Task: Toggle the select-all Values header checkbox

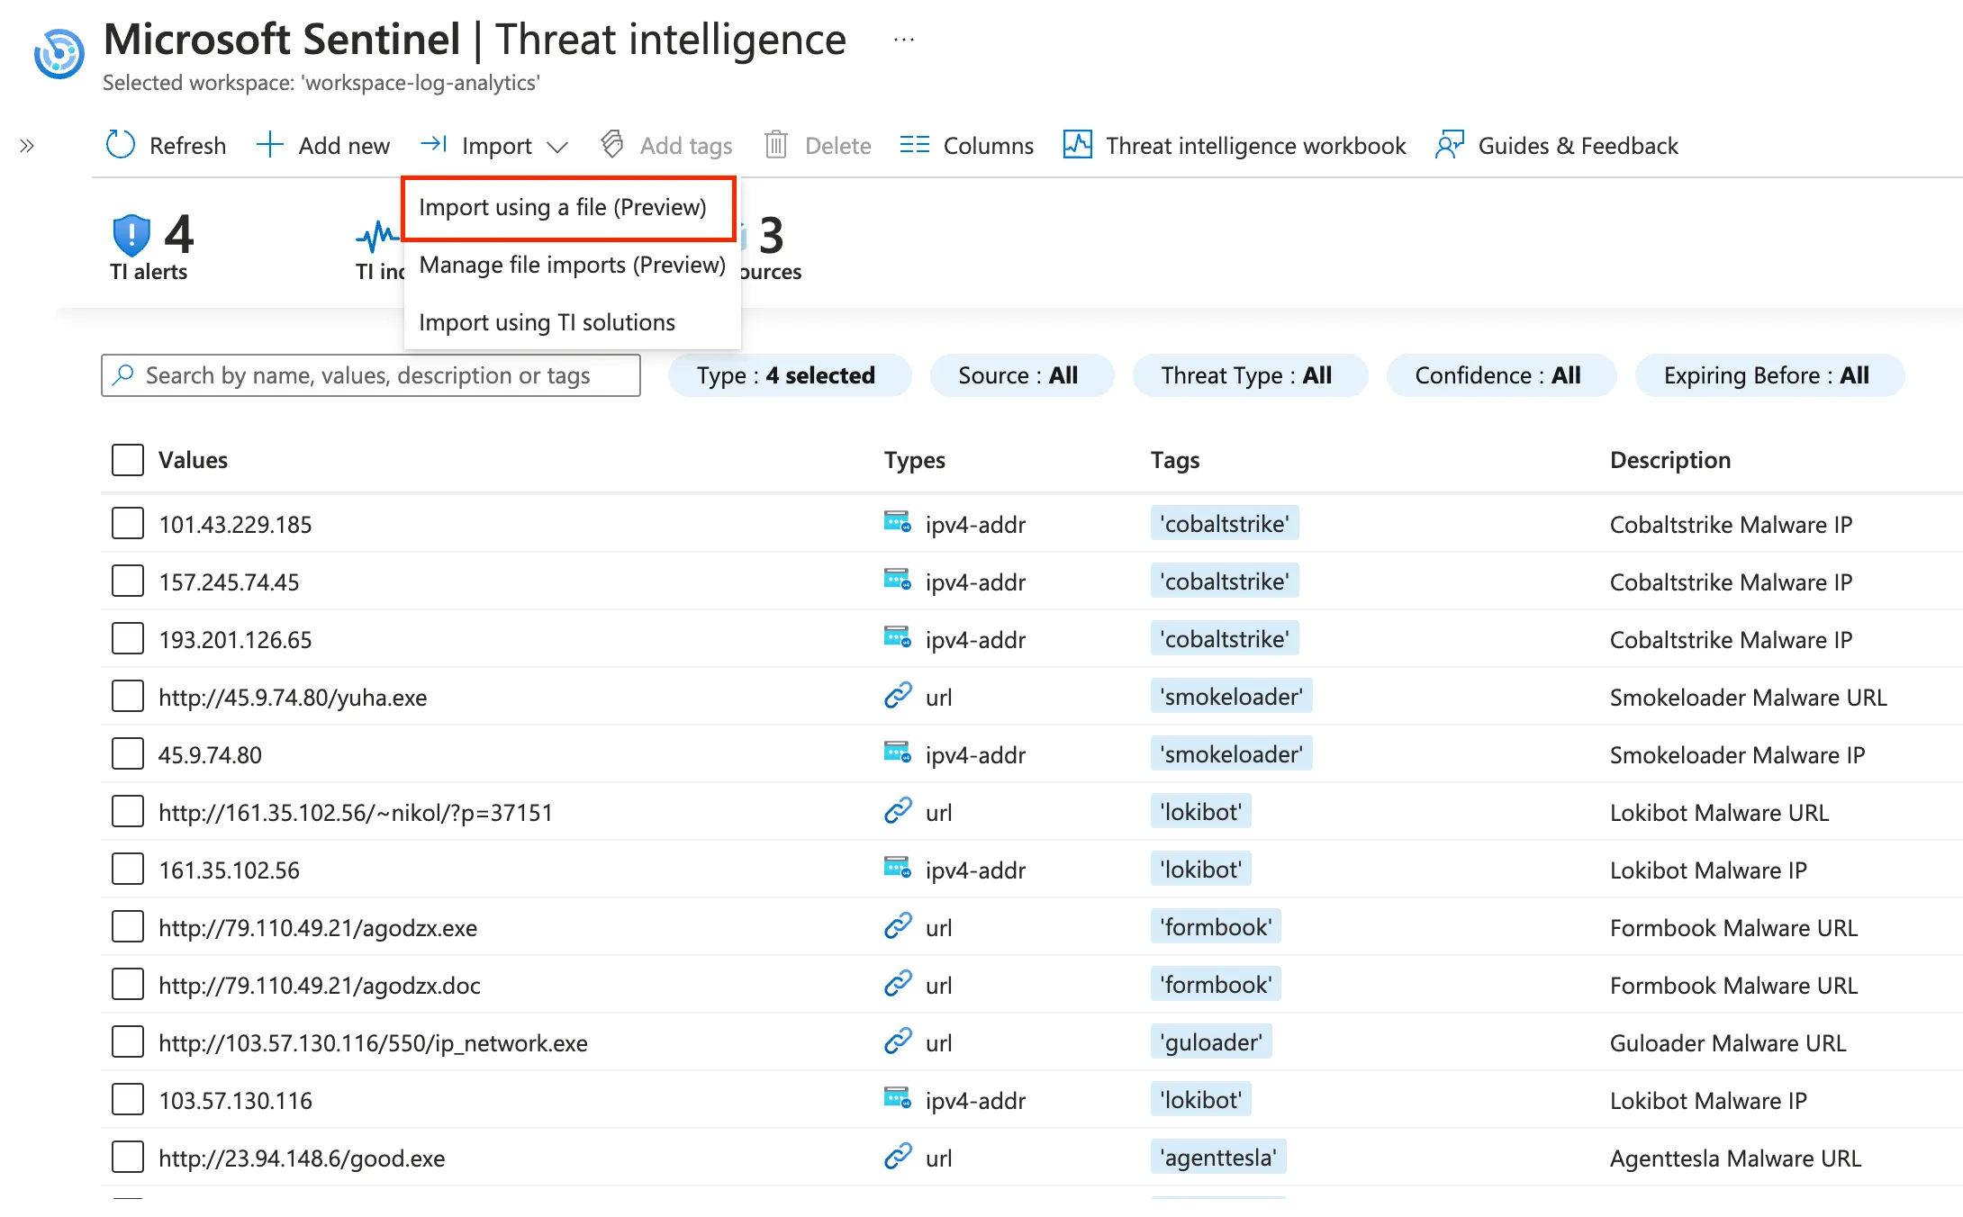Action: [128, 459]
